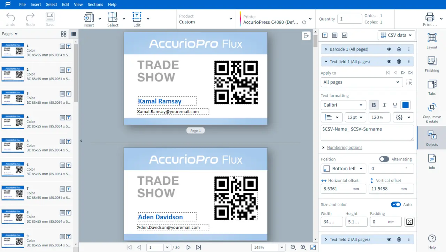Open the CSV data dropdown
The height and width of the screenshot is (252, 446).
[396, 35]
